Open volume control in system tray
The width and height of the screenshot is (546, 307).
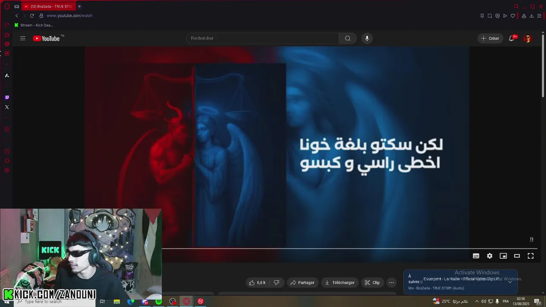click(x=484, y=301)
